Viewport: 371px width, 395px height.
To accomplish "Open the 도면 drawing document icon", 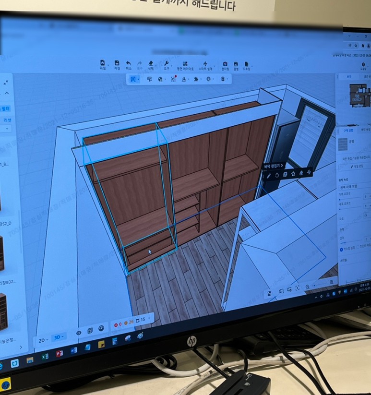I will point(246,64).
